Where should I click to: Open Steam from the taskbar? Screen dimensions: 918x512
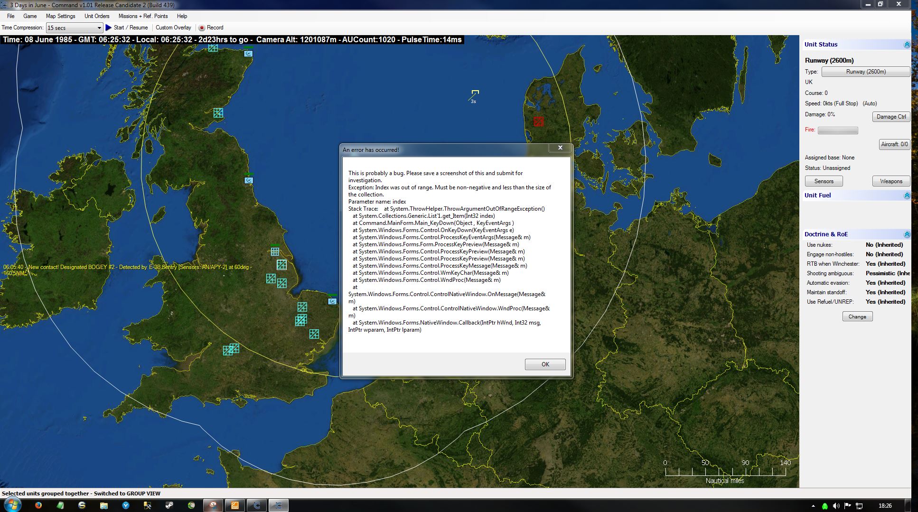(169, 505)
